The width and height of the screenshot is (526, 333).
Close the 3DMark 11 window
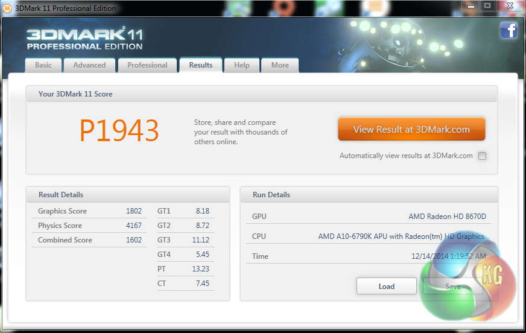pos(510,5)
